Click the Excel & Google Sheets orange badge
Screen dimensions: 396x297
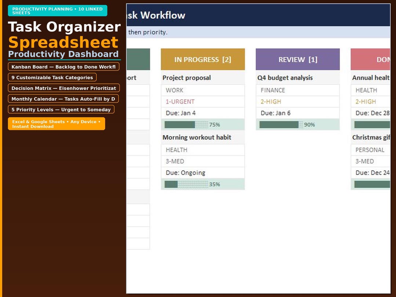[x=56, y=124]
